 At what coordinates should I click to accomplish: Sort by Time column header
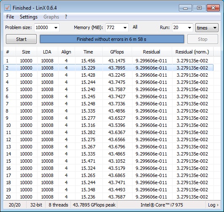click(88, 52)
